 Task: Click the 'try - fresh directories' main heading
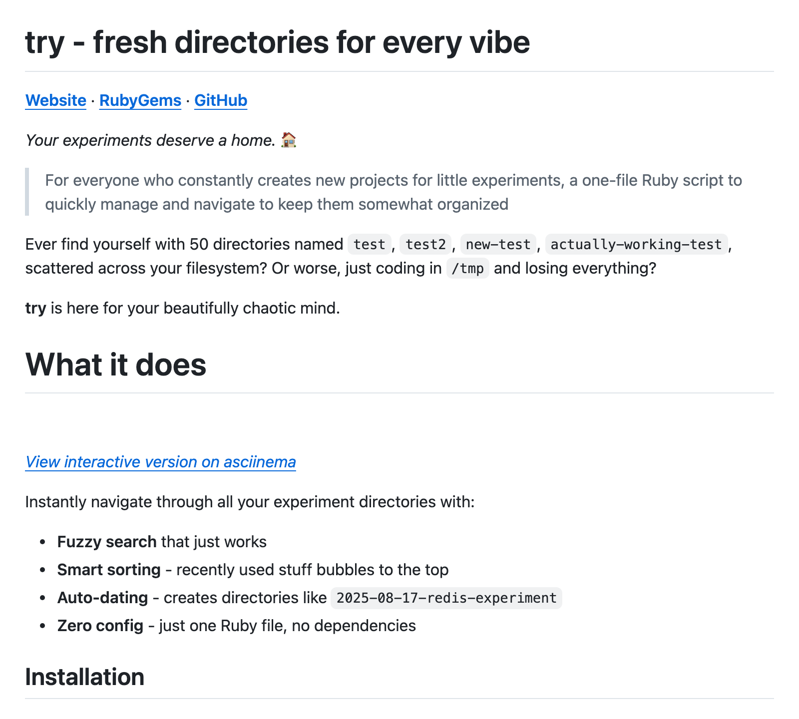point(277,42)
